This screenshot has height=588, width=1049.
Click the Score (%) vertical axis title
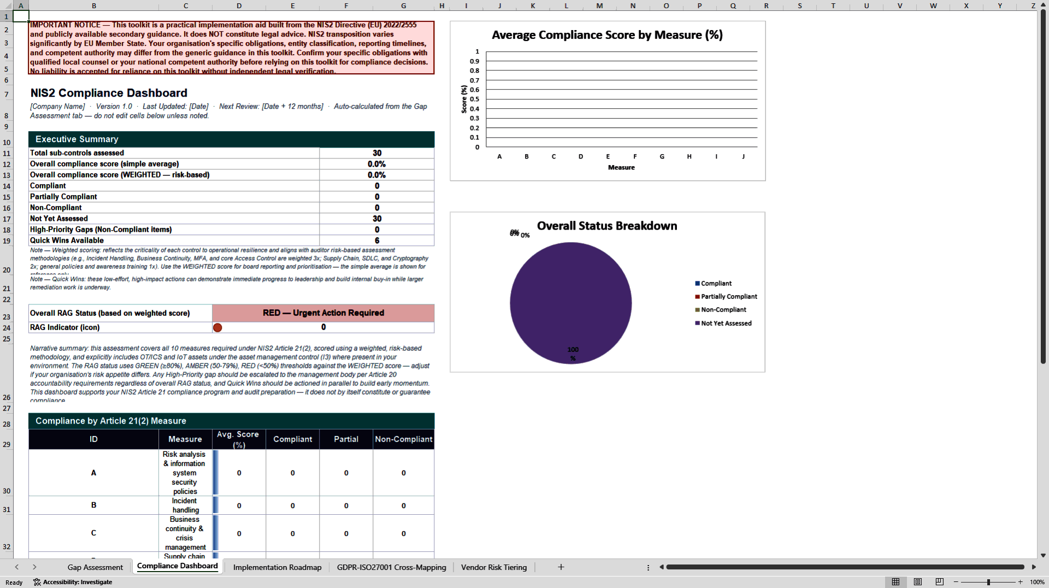point(464,99)
